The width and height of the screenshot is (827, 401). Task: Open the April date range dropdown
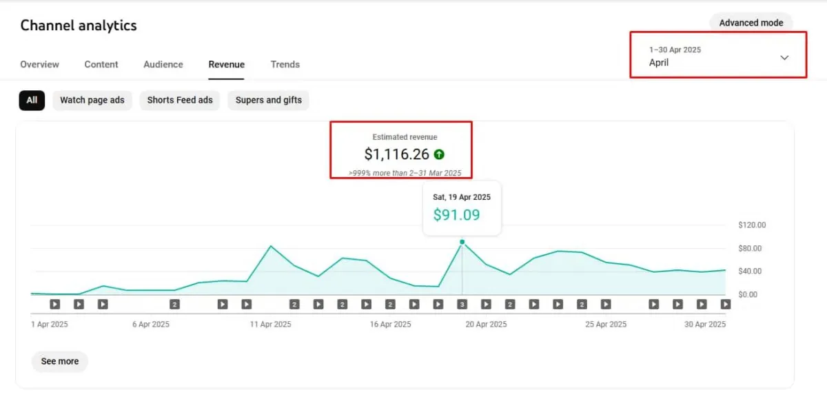click(x=718, y=56)
